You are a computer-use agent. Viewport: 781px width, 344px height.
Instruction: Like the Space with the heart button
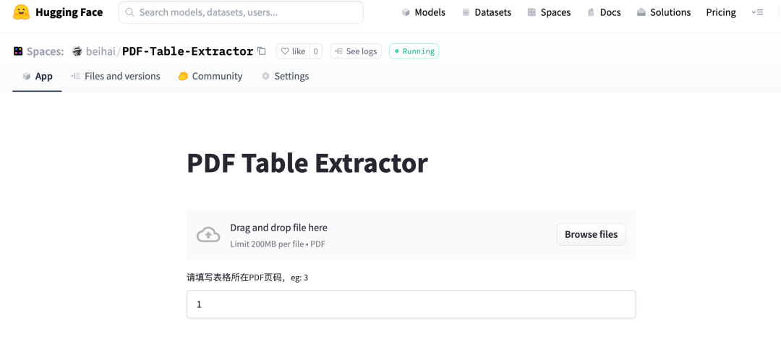(293, 51)
